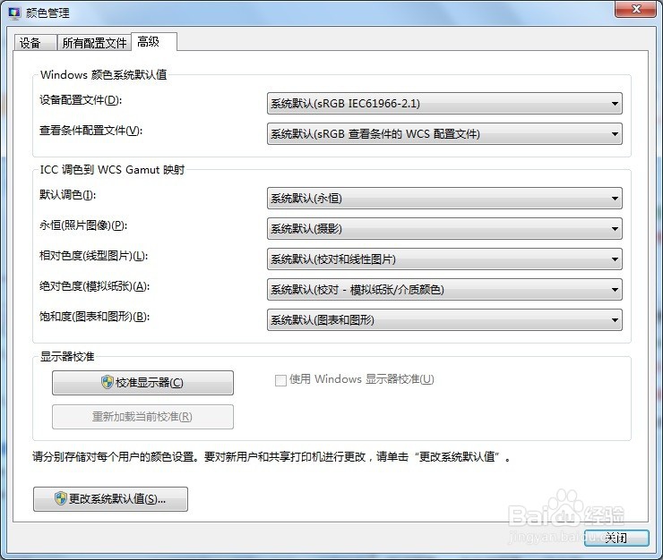Viewport: 663px width, 560px height.
Task: Open the 默认调色 dropdown
Action: (x=444, y=198)
